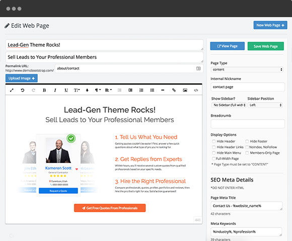The image size is (292, 241).
Task: Click the Jim Eth profile card name
Action: (x=30, y=169)
